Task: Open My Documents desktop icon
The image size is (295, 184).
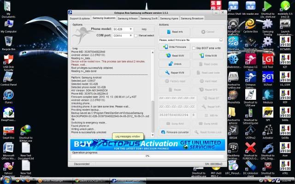Action: pos(8,9)
